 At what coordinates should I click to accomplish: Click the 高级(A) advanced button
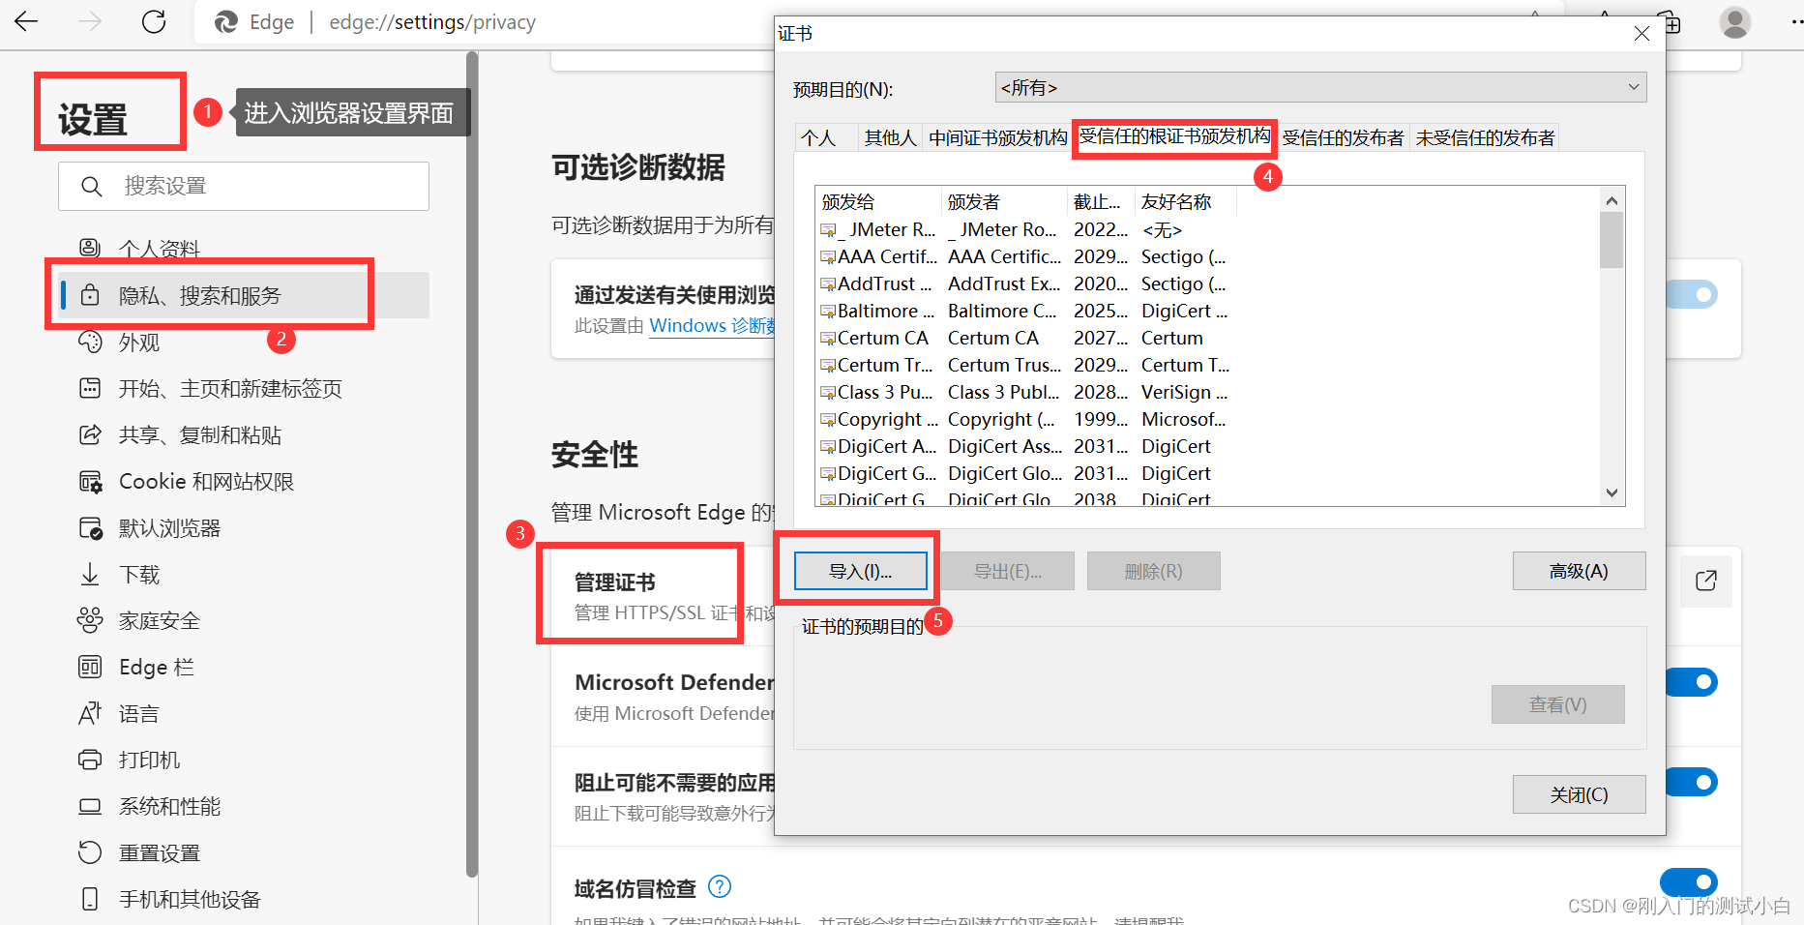[1579, 571]
